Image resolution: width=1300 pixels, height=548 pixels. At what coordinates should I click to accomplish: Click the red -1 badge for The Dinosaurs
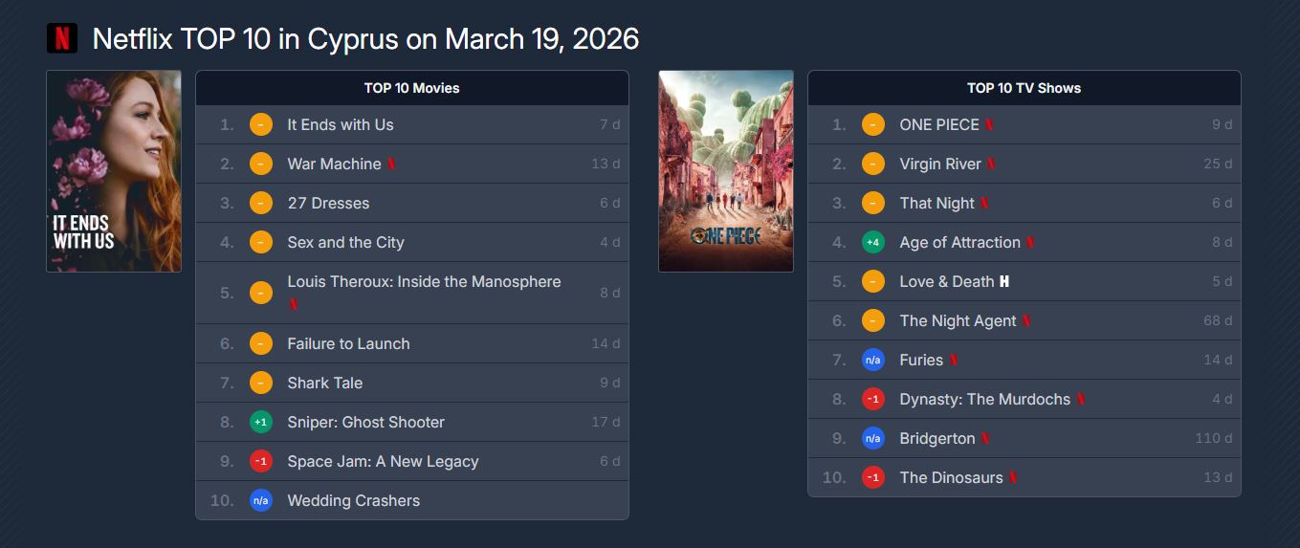[x=872, y=478]
